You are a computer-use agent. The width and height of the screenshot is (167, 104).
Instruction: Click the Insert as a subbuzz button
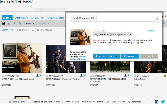point(106,56)
